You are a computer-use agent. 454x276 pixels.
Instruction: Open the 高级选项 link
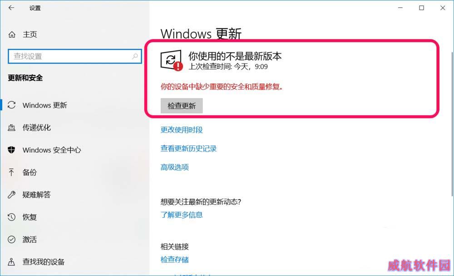(x=175, y=167)
